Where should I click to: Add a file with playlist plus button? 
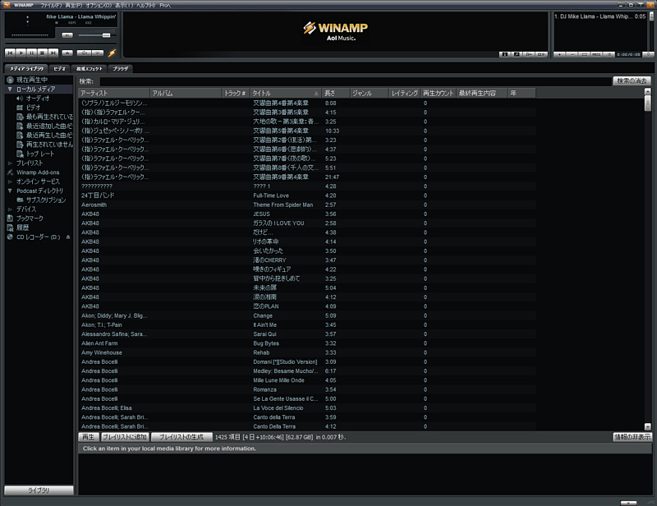pos(560,54)
